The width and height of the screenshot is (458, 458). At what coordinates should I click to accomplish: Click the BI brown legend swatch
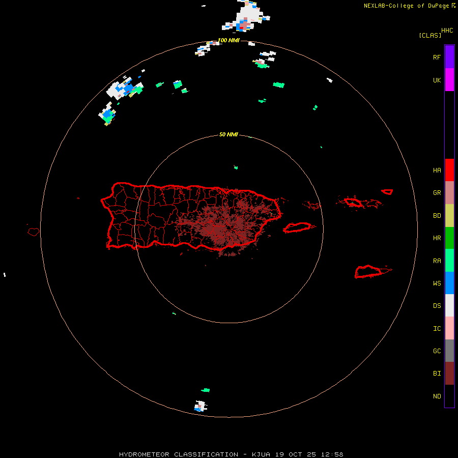point(449,374)
